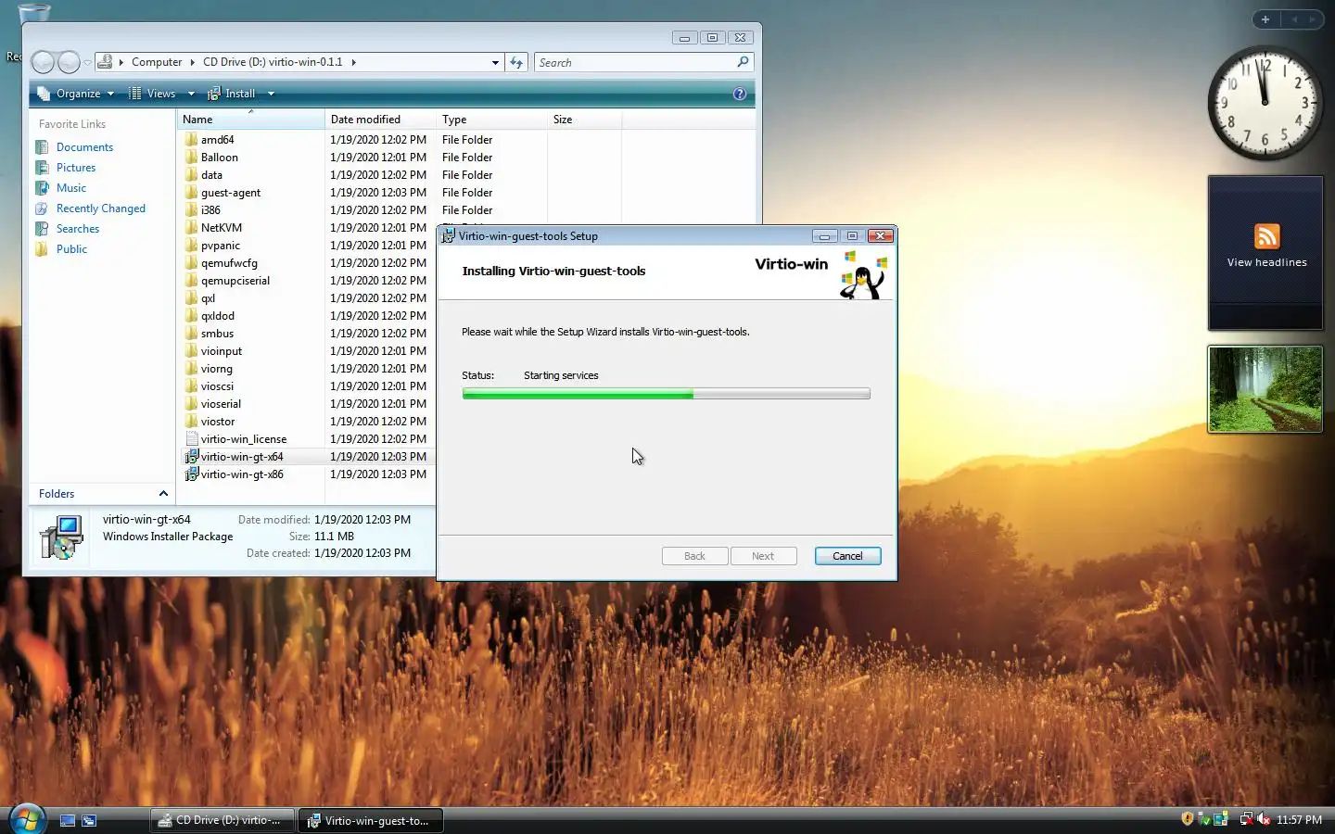Viewport: 1335px width, 834px height.
Task: Select the viostor folder row
Action: click(306, 422)
